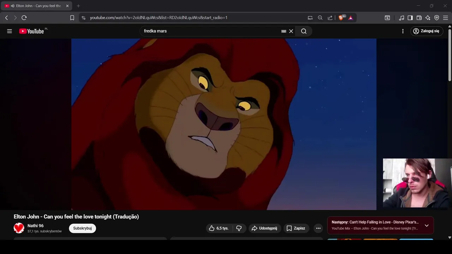Click the YouTube search magnifier button

(x=304, y=31)
